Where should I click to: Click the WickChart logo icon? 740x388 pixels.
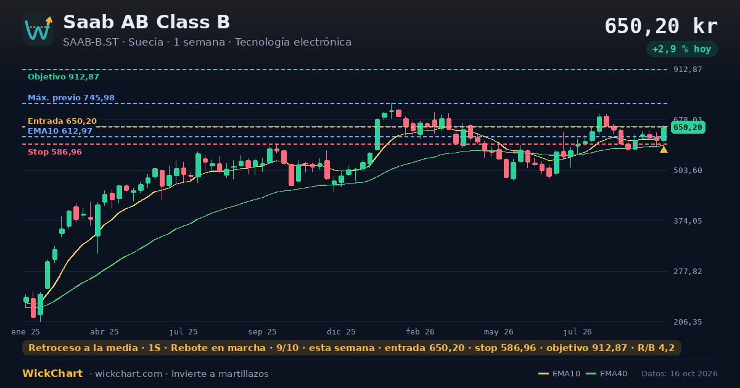[x=38, y=30]
